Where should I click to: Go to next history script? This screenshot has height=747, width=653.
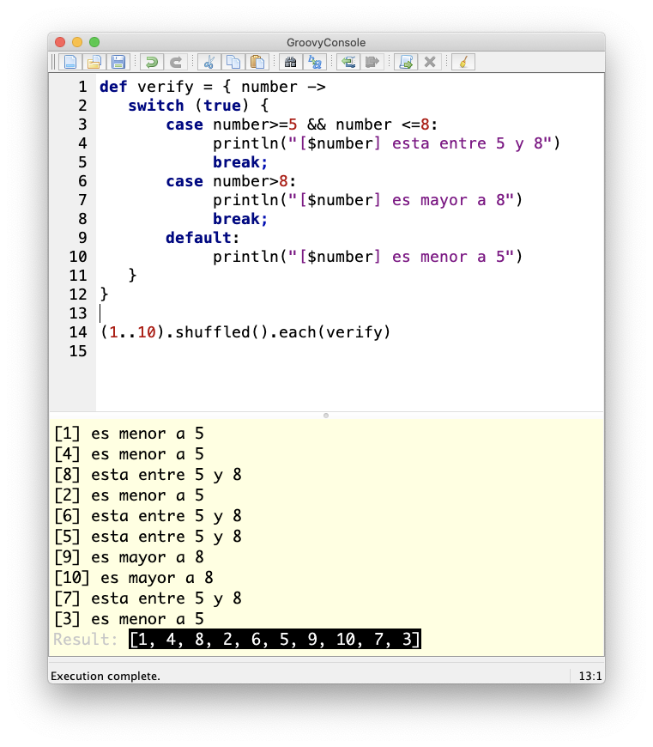pyautogui.click(x=372, y=62)
